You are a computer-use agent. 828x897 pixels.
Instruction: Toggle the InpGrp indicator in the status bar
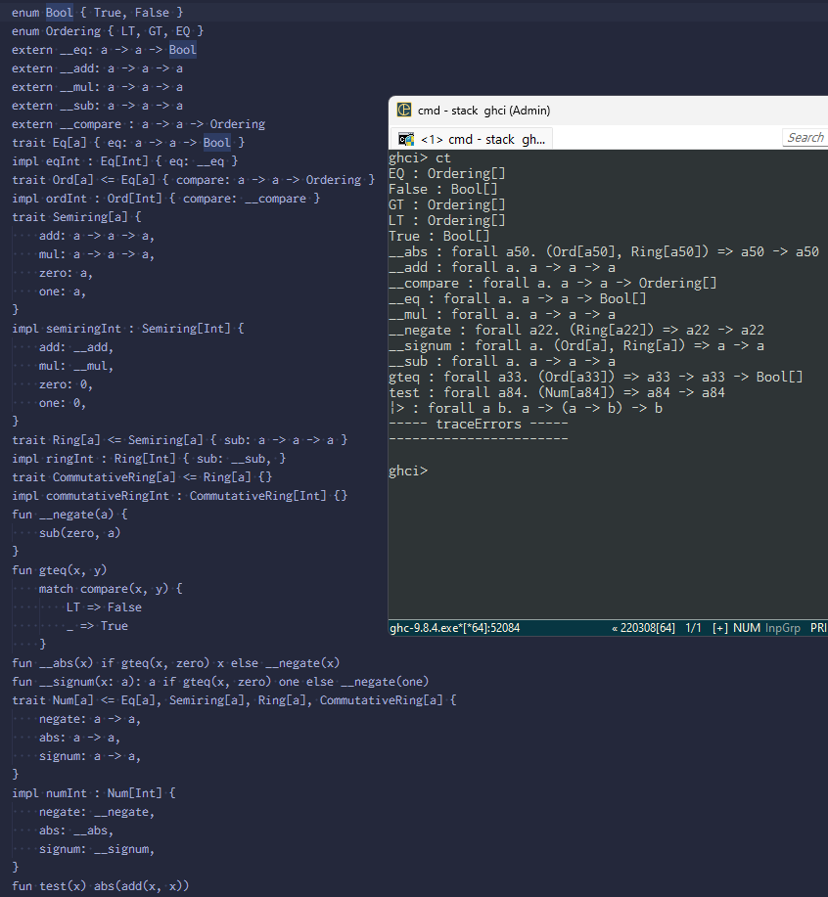coord(783,628)
